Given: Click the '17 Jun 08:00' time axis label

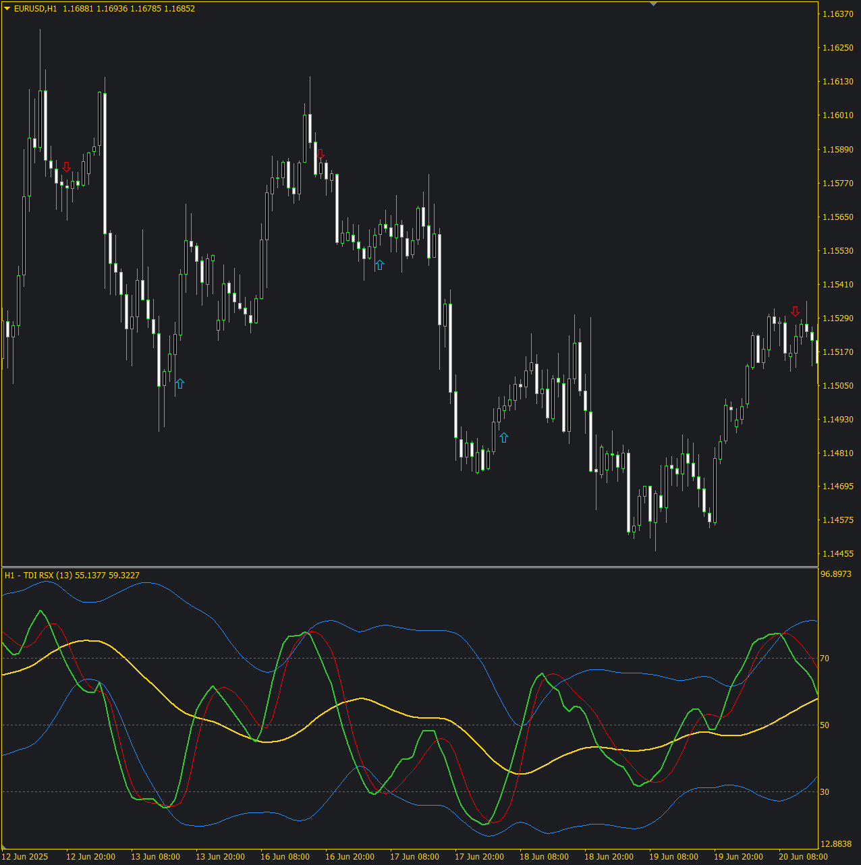Looking at the screenshot, I should [x=414, y=857].
